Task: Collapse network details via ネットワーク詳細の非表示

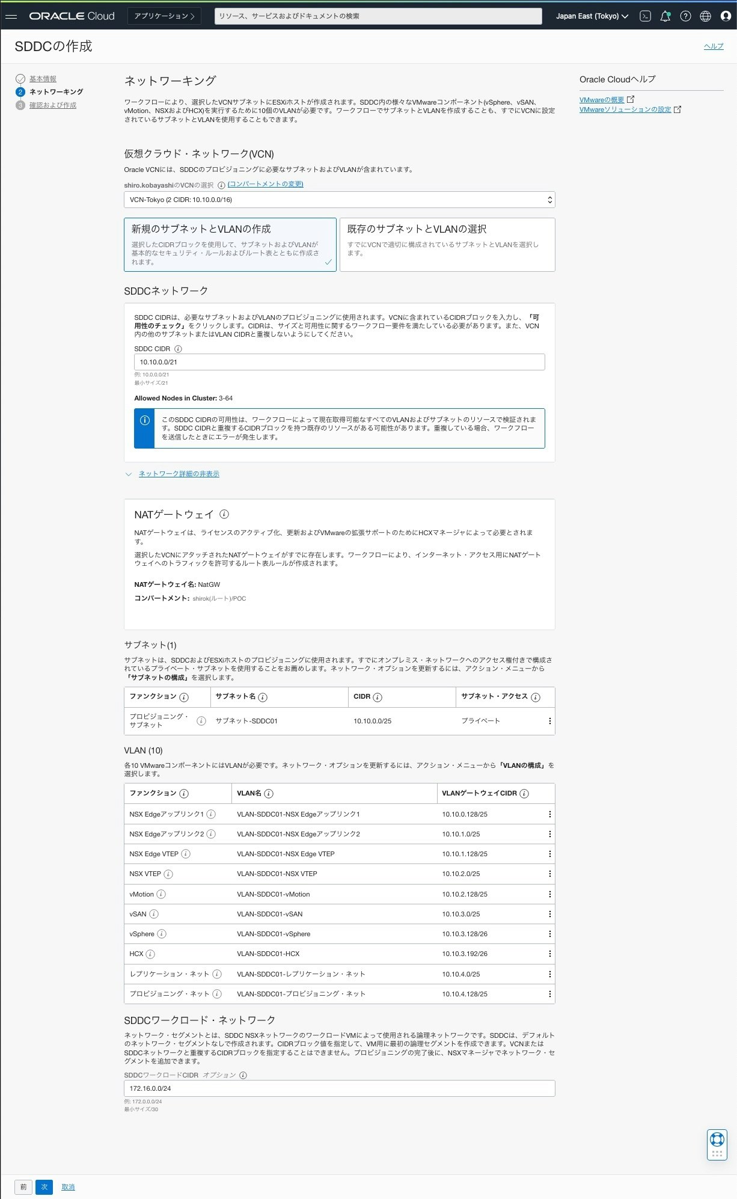Action: (x=179, y=474)
